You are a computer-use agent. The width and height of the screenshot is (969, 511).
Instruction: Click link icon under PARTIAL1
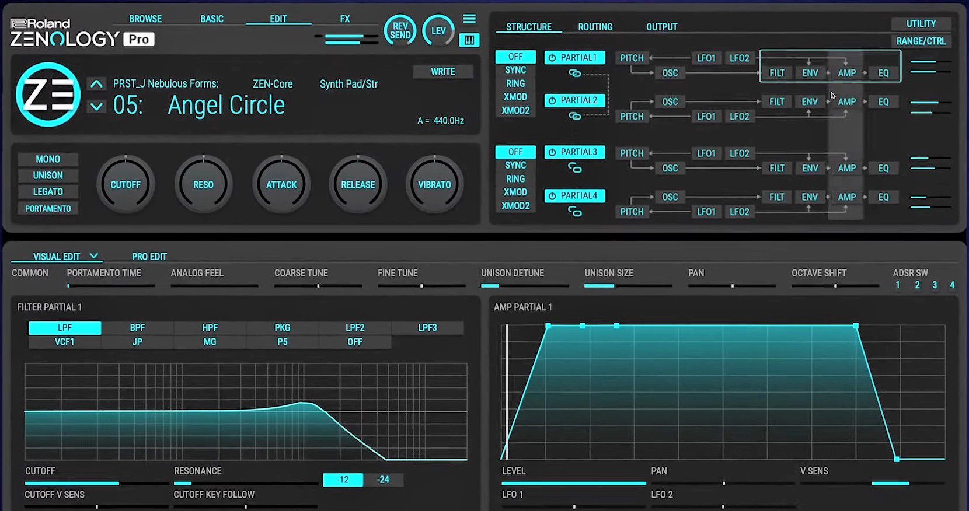[x=575, y=73]
